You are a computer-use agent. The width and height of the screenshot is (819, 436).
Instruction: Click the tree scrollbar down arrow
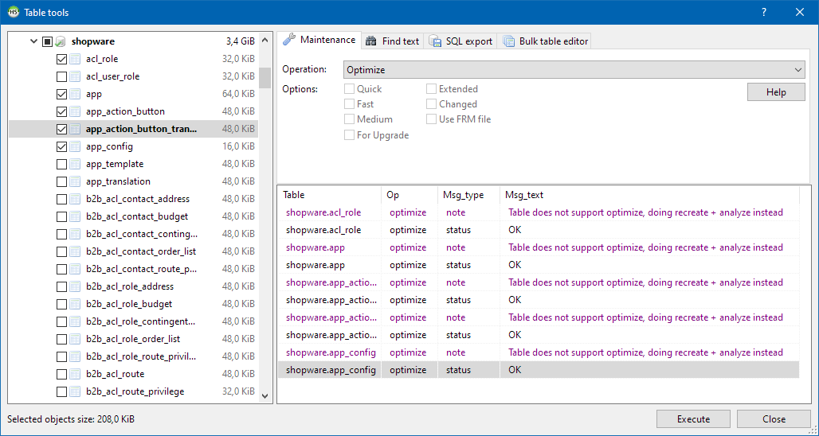click(265, 393)
